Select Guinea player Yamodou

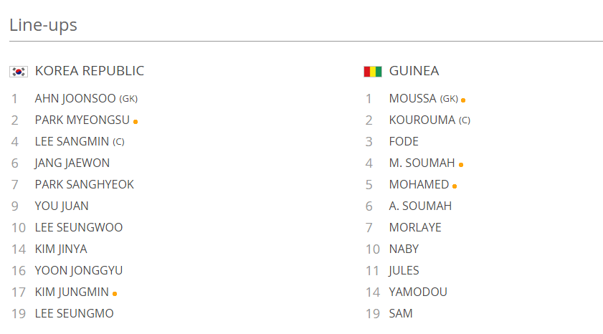418,292
